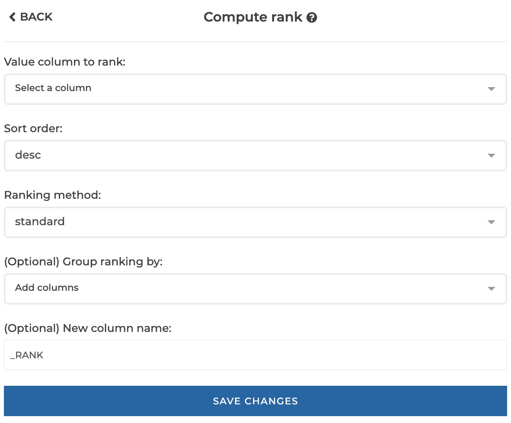
Task: Click the 'Ranking method:' label
Action: 52,195
